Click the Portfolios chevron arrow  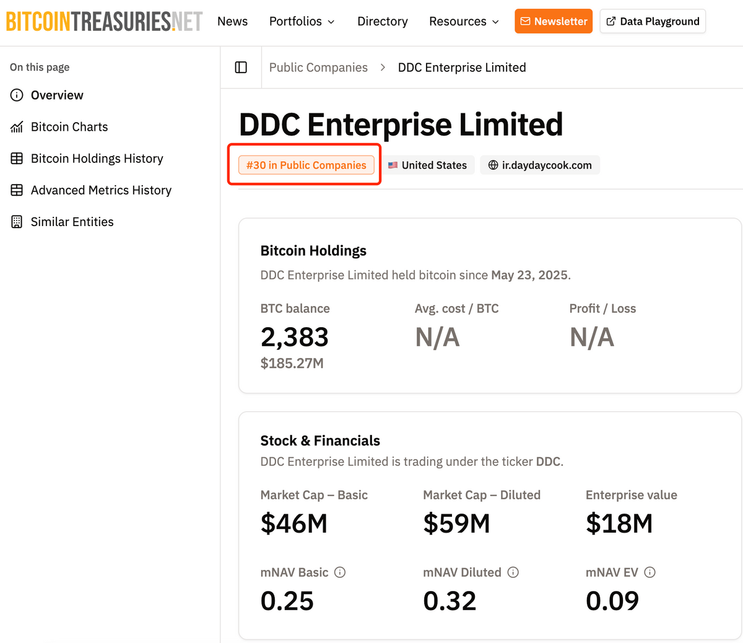pos(331,22)
